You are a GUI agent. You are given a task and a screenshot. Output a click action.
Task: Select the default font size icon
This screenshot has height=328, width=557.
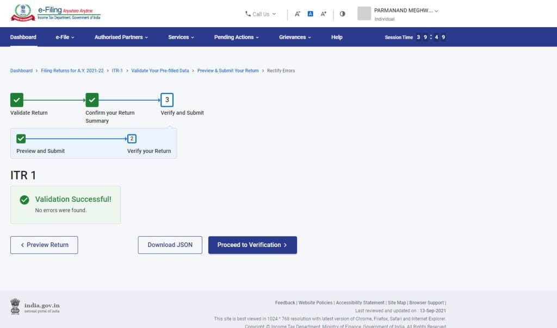pos(310,14)
